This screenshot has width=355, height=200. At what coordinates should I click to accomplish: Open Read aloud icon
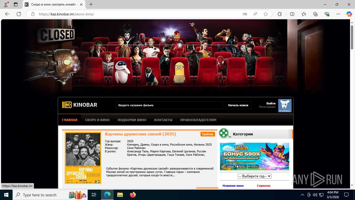[255, 14]
